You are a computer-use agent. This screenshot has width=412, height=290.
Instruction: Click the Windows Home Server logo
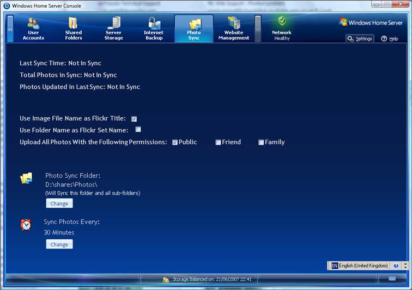tap(371, 22)
